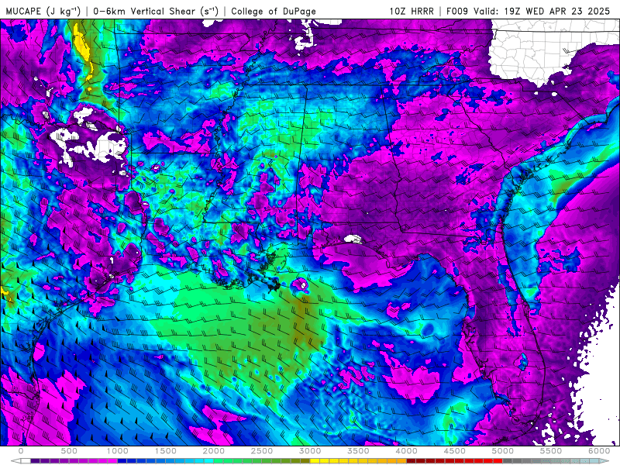Click the 3000 label on the color scale
The height and width of the screenshot is (465, 620).
point(311,451)
